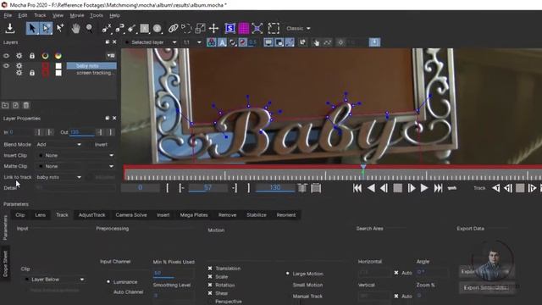Screen dimensions: 542x305
Task: Delete the selected layer with trash icon
Action: pos(26,105)
